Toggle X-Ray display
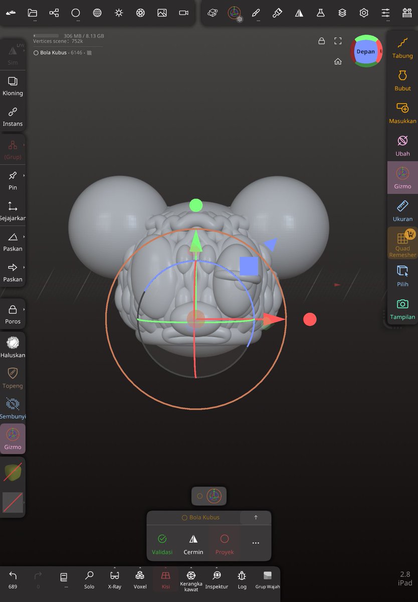 (115, 580)
